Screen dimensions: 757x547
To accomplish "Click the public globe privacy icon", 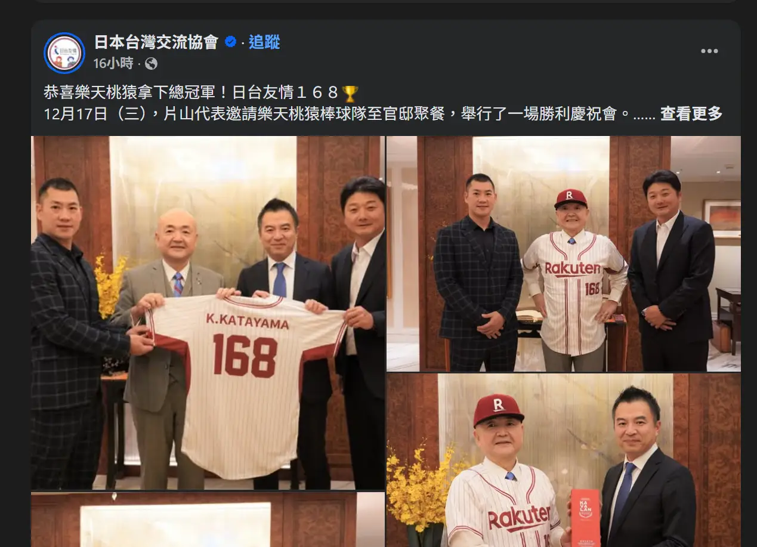I will pyautogui.click(x=151, y=63).
